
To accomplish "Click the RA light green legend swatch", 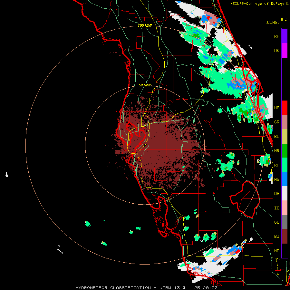I will (285, 165).
